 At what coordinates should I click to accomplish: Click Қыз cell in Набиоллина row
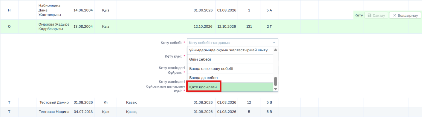tap(105, 10)
